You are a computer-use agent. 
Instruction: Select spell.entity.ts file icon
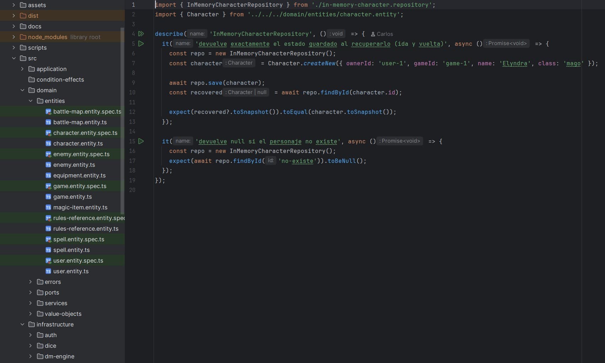[48, 250]
